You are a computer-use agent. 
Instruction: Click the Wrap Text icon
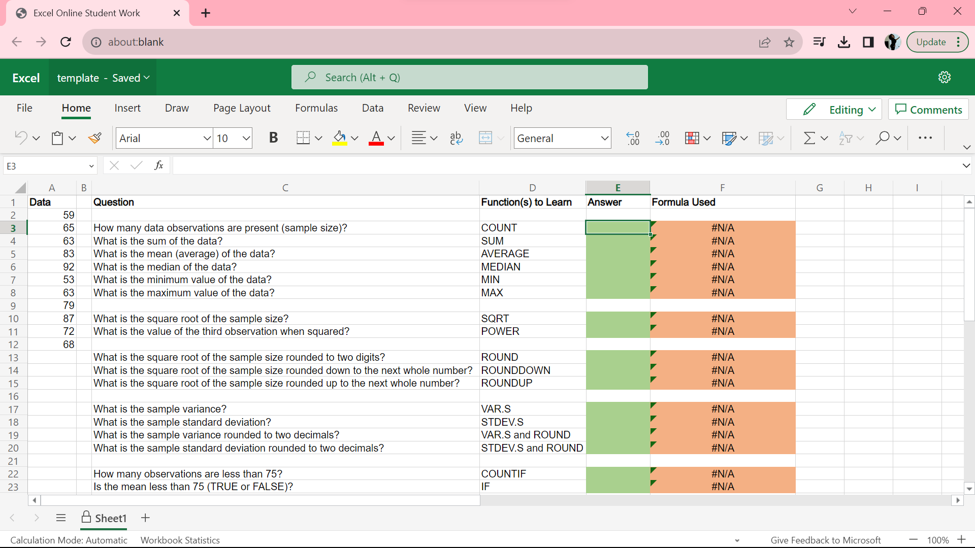456,138
